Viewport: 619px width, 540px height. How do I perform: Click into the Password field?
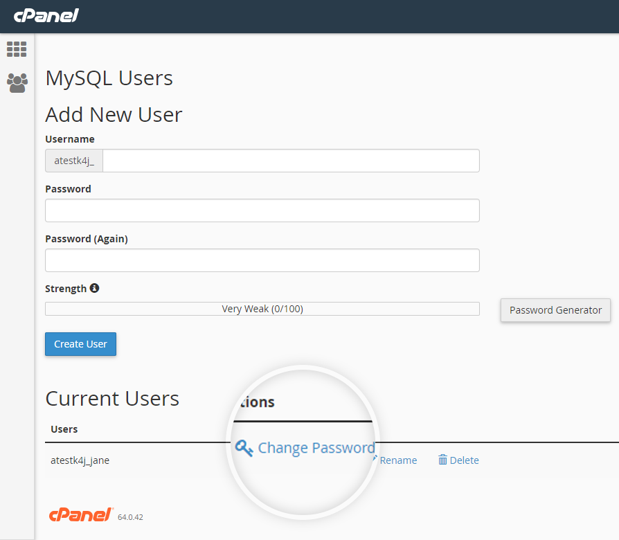262,210
